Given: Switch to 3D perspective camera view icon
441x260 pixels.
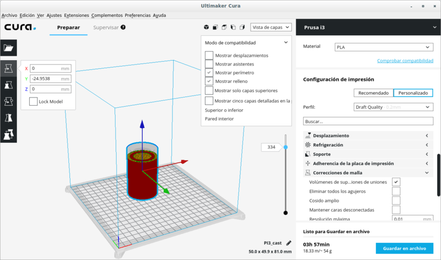Looking at the screenshot, I should click(207, 27).
